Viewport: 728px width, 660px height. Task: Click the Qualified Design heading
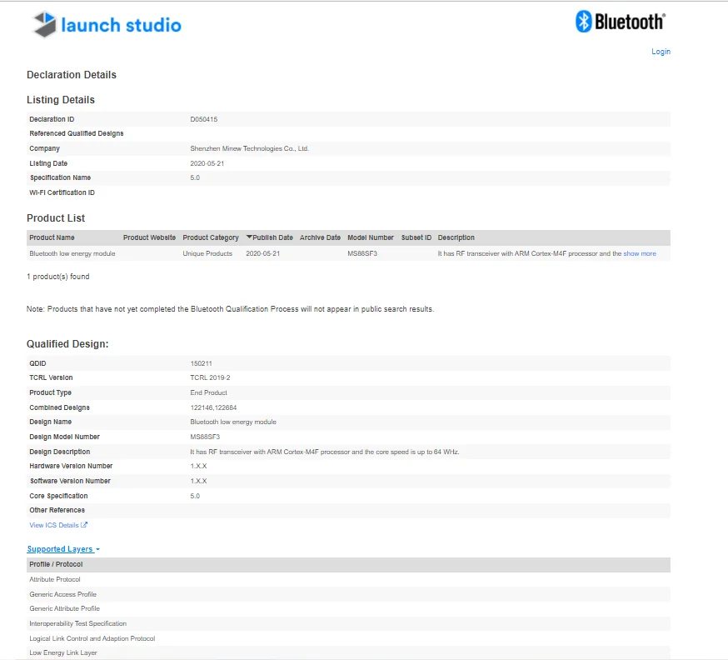pyautogui.click(x=67, y=343)
